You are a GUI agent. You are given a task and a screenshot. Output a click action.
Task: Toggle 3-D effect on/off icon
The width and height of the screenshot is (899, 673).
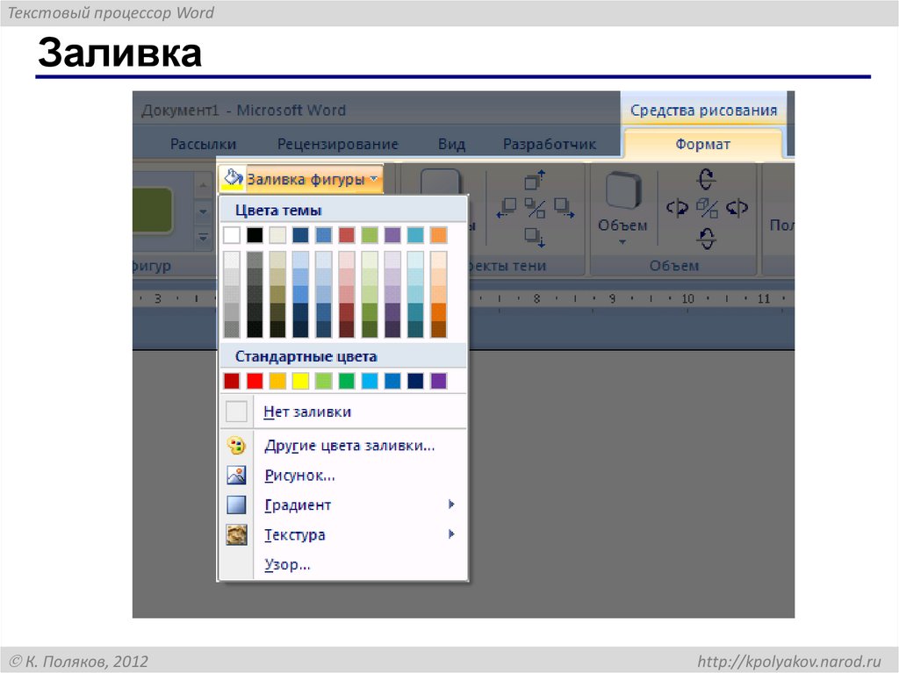pos(707,208)
